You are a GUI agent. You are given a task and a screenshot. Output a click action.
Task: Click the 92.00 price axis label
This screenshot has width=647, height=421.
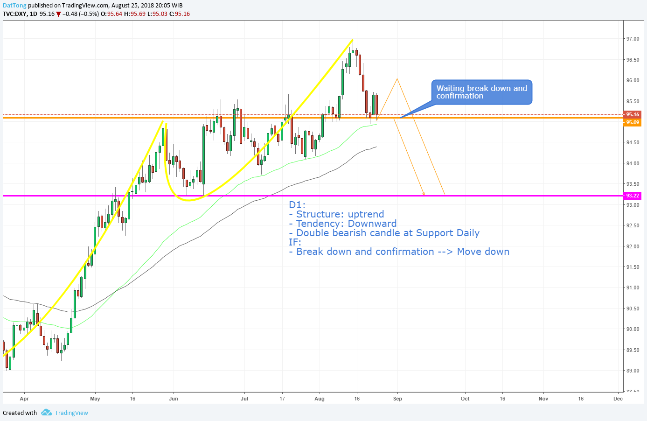point(633,246)
